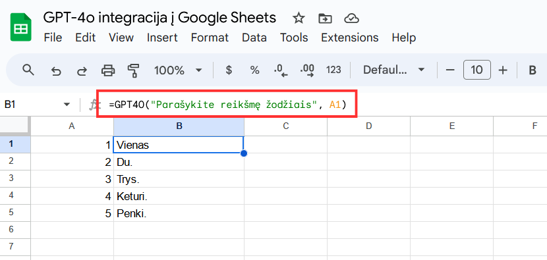Decrease decimal places
The image size is (547, 260).
point(281,70)
